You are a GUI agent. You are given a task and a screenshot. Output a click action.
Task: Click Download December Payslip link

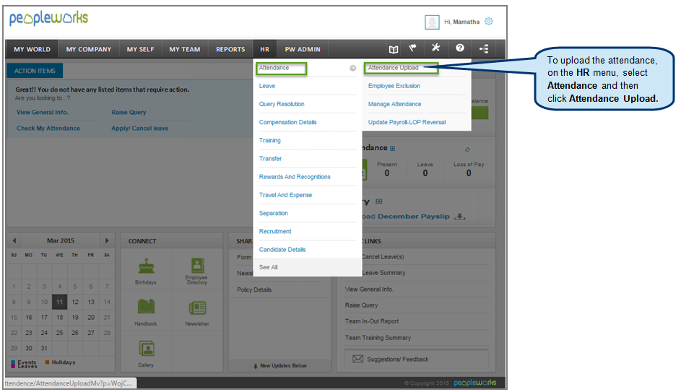407,216
